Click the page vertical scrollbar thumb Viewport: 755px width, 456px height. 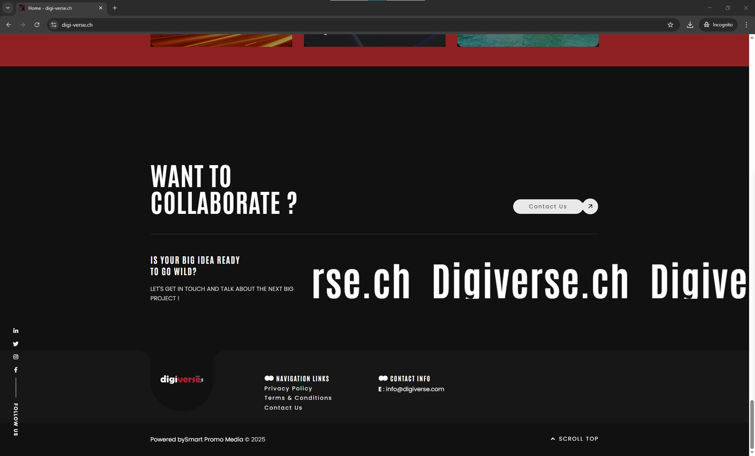point(752,424)
